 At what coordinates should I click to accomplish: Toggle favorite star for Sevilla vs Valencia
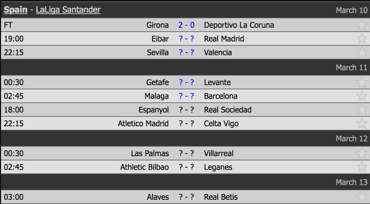pyautogui.click(x=362, y=52)
